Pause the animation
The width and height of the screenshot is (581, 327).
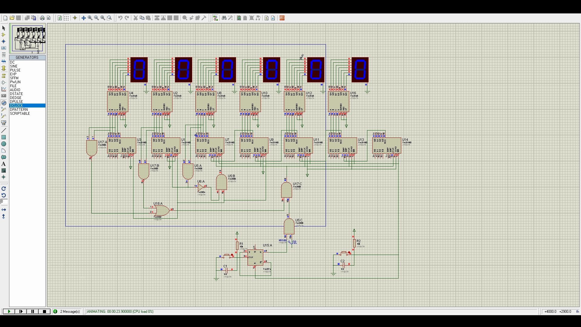click(x=33, y=312)
